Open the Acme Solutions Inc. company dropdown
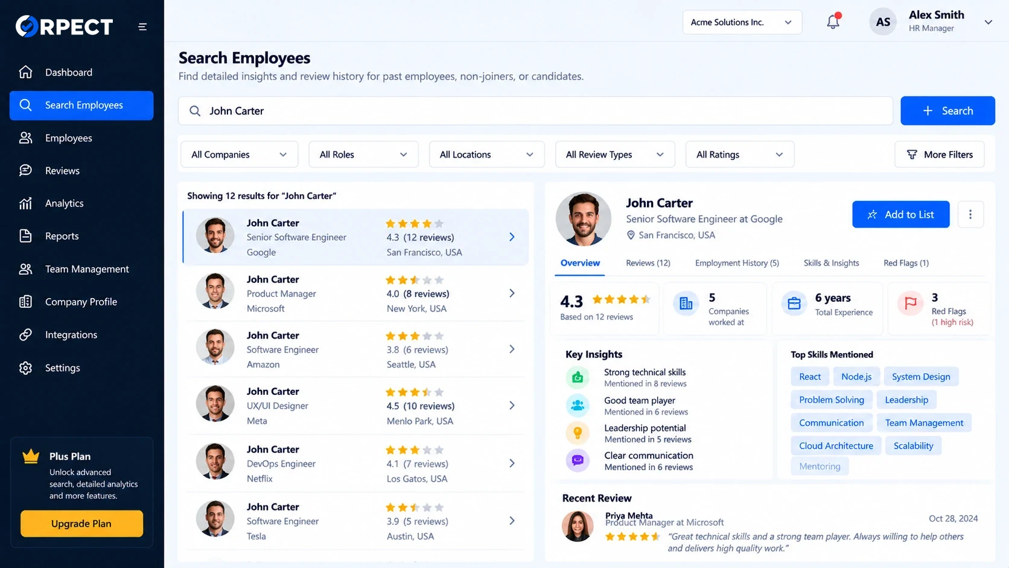The height and width of the screenshot is (568, 1009). pos(742,22)
